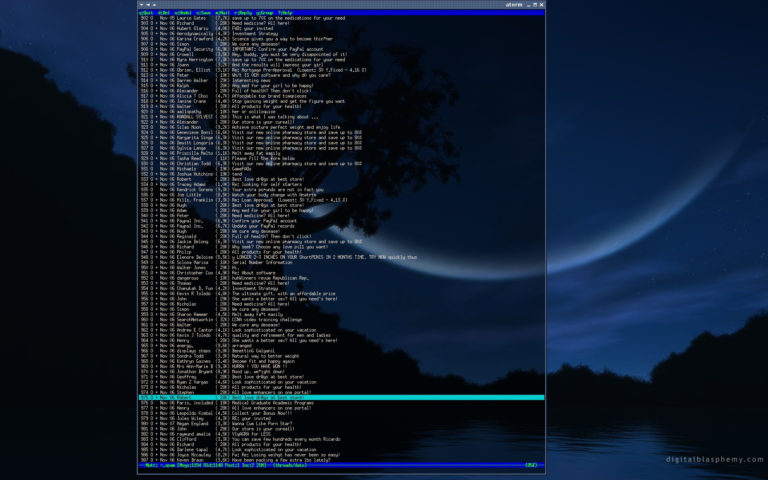Click s:Save in mutt help bar
Image resolution: width=768 pixels, height=480 pixels.
click(203, 13)
